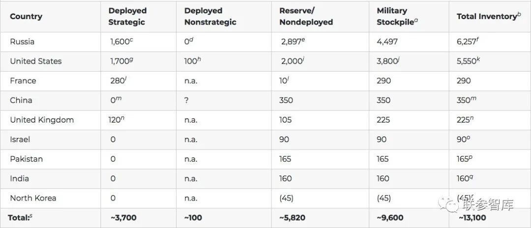Click the Total row label
531x228 pixels.
click(x=20, y=218)
